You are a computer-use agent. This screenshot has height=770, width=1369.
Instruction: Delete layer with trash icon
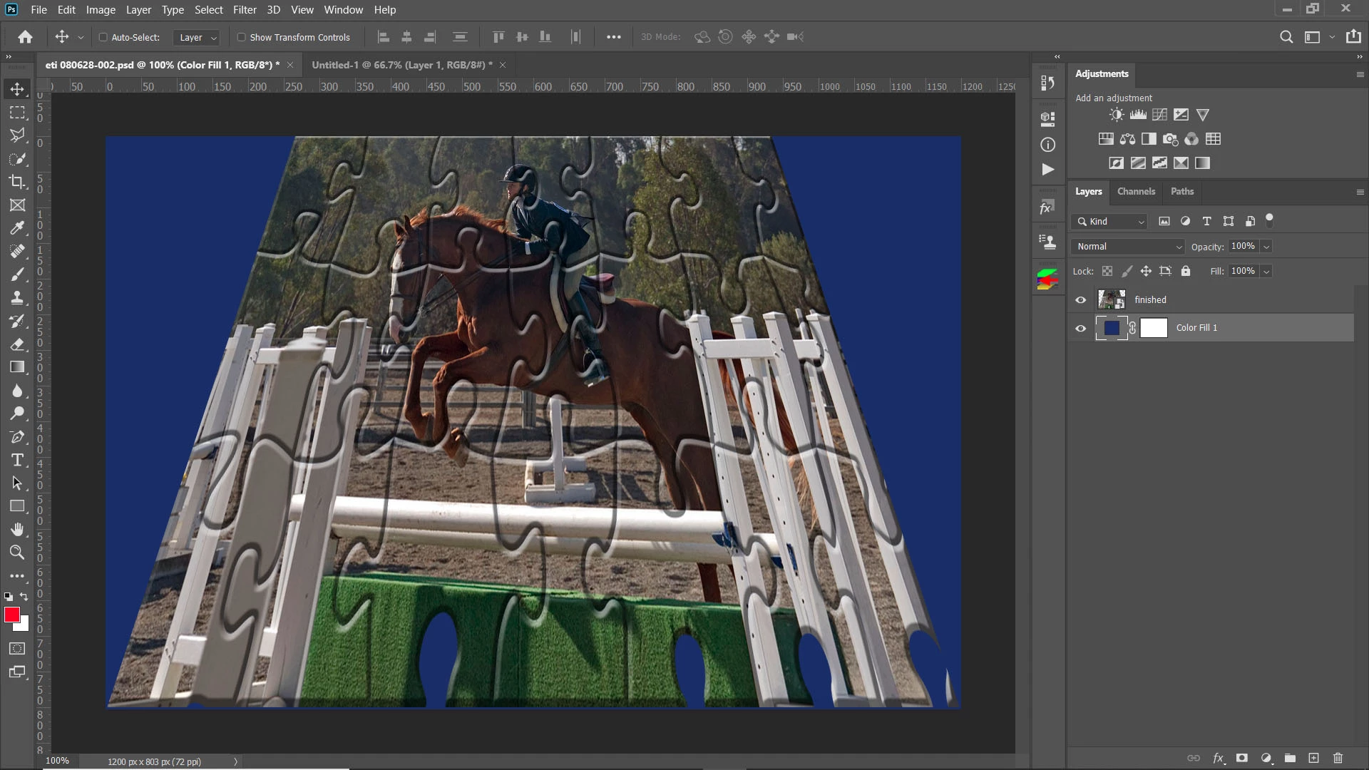click(x=1338, y=758)
